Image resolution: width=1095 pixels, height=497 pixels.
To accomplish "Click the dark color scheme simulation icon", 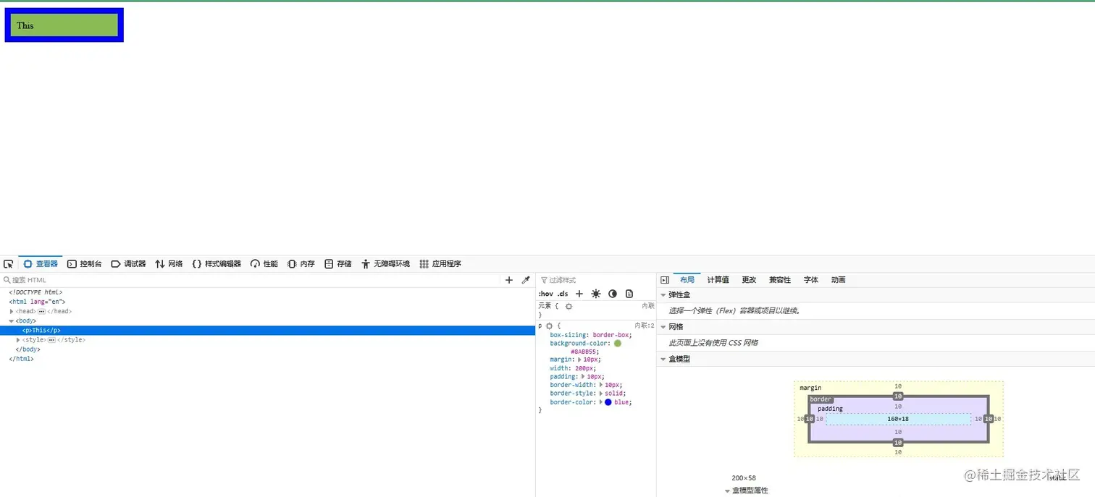I will (613, 293).
